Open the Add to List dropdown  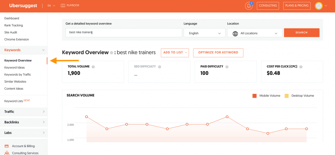pyautogui.click(x=175, y=53)
